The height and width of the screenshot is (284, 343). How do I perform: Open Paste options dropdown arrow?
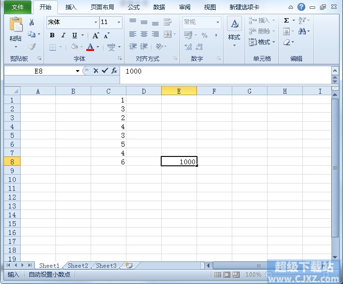click(16, 47)
